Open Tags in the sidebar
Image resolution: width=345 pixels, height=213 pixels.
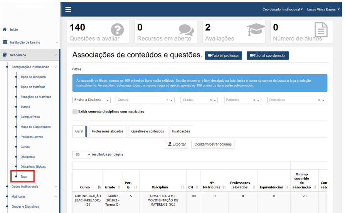click(x=24, y=176)
